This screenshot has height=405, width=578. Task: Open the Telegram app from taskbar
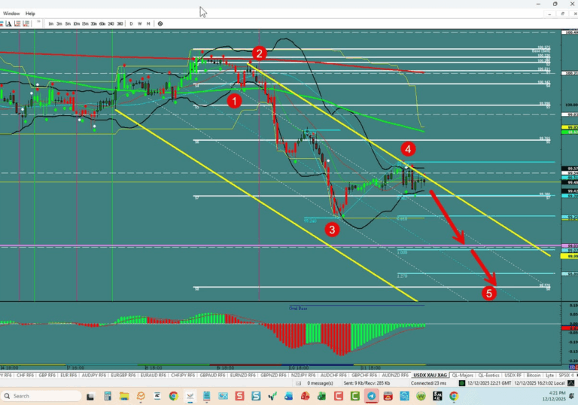(x=371, y=396)
